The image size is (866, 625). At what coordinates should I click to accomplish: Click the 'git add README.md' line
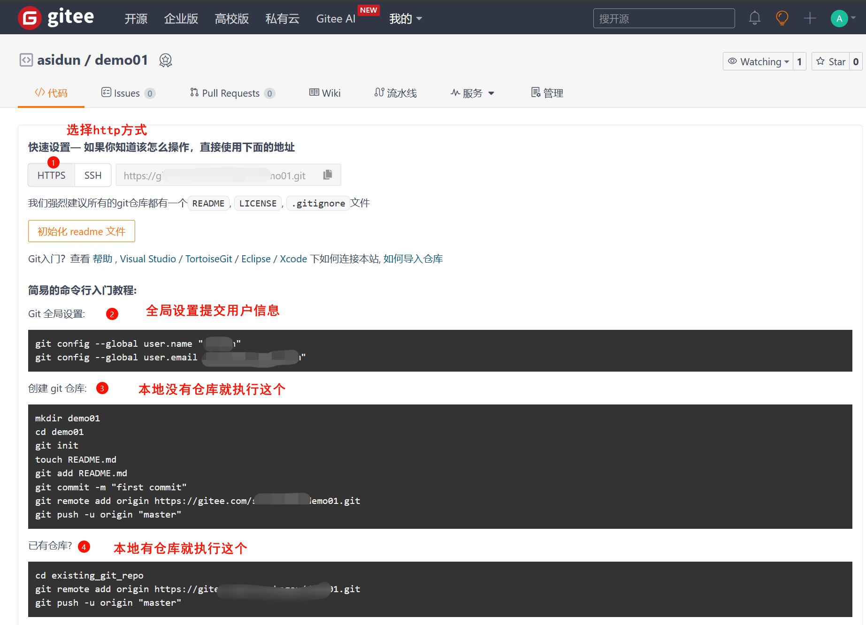pos(81,473)
